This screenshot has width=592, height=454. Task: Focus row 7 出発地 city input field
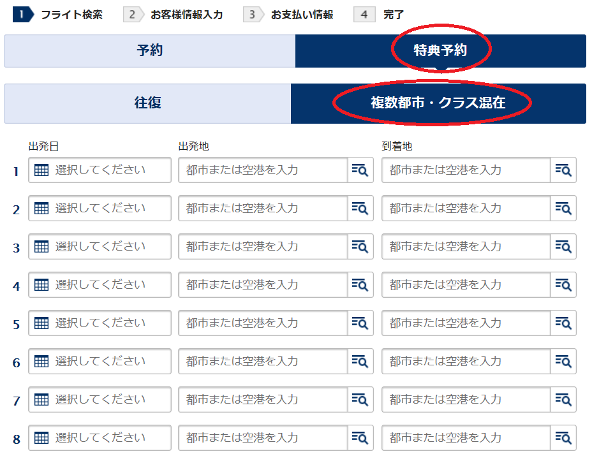click(263, 400)
